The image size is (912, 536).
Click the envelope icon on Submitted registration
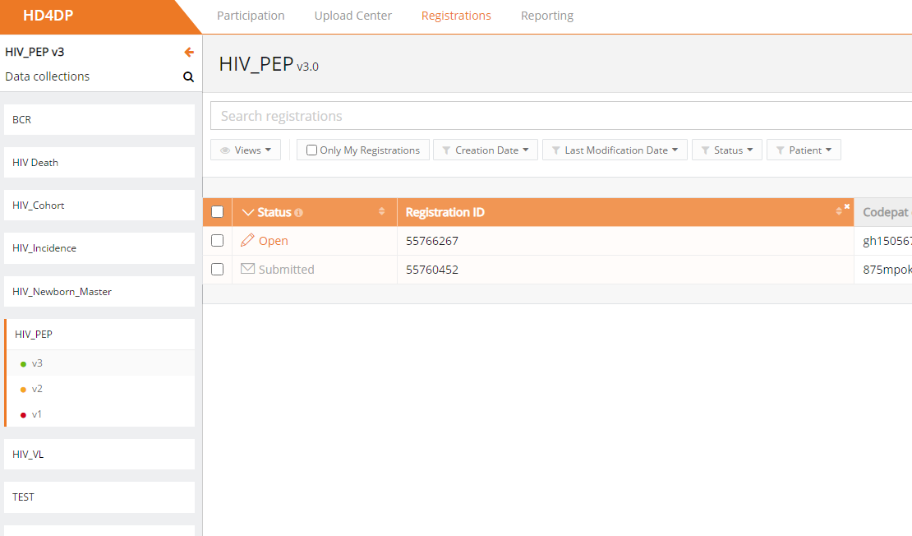(x=247, y=269)
